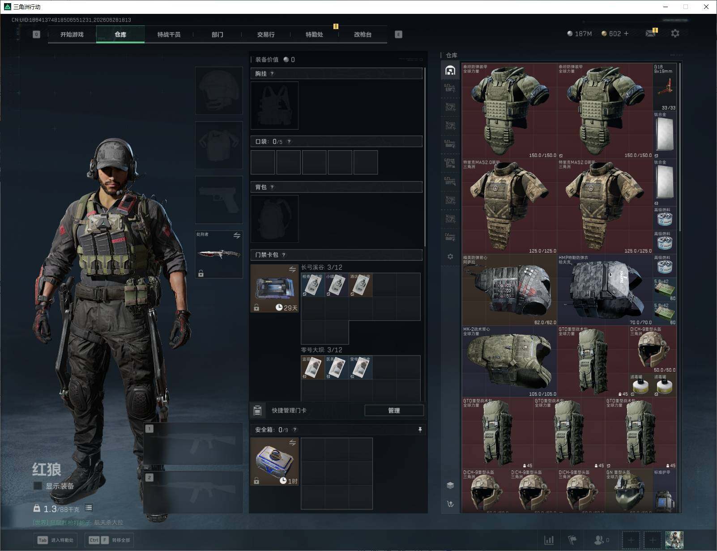Click the safe box with 1时 timer
Image resolution: width=717 pixels, height=551 pixels.
tap(274, 462)
